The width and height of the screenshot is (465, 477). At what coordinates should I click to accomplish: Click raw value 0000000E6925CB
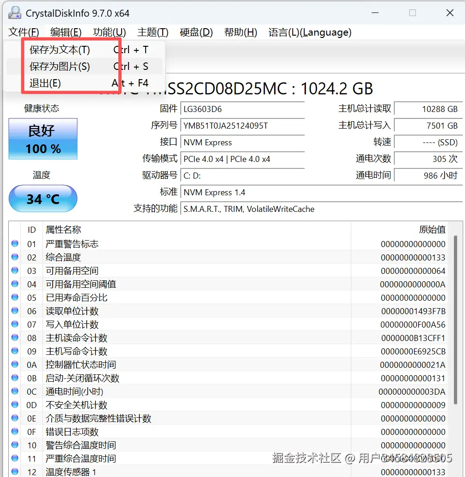413,351
